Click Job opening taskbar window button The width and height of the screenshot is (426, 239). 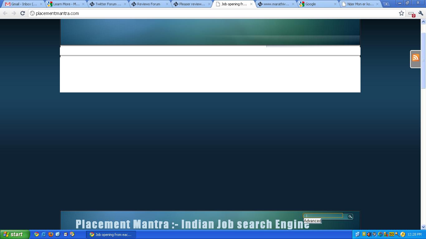[111, 234]
